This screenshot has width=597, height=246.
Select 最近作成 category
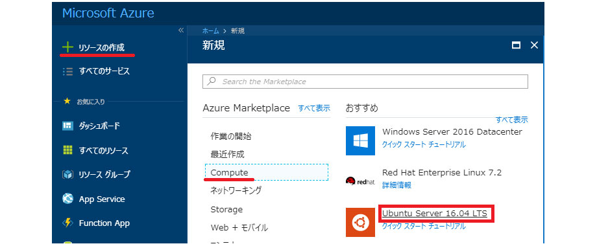(x=227, y=154)
